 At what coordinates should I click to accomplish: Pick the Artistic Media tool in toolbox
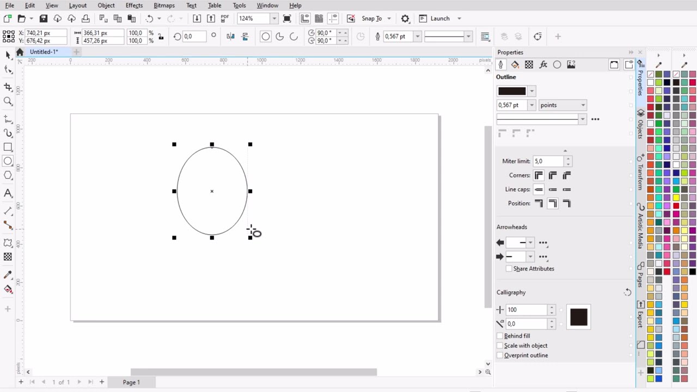coord(8,133)
